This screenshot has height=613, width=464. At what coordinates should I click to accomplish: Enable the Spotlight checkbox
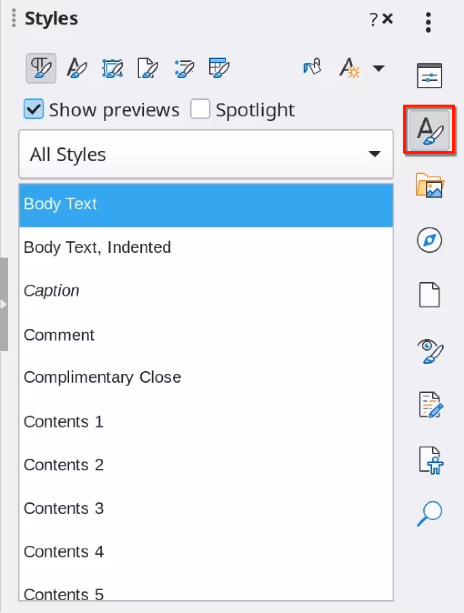point(200,110)
